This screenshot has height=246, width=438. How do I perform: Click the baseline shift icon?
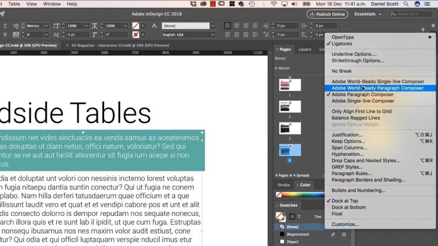pyautogui.click(x=56, y=34)
